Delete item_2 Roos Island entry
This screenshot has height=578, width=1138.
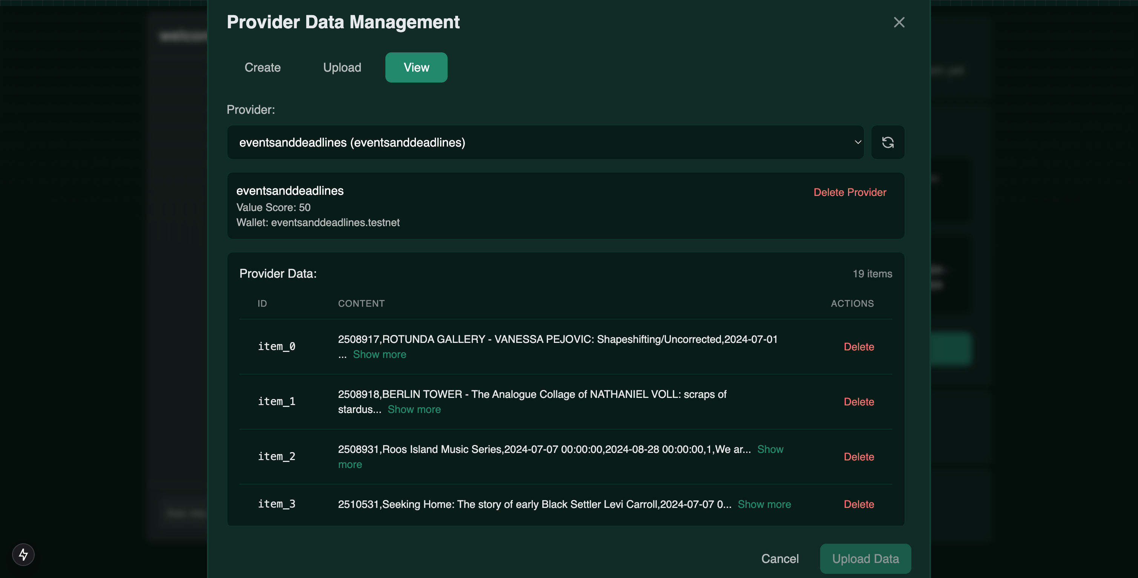click(858, 457)
